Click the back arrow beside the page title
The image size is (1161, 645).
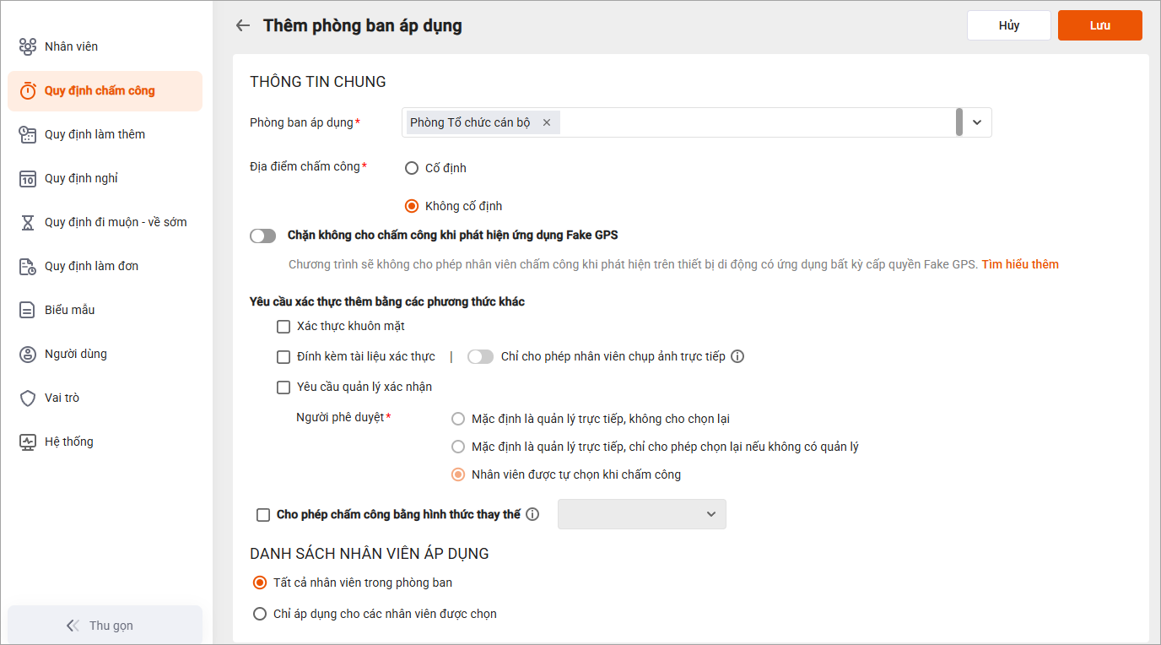pyautogui.click(x=243, y=25)
